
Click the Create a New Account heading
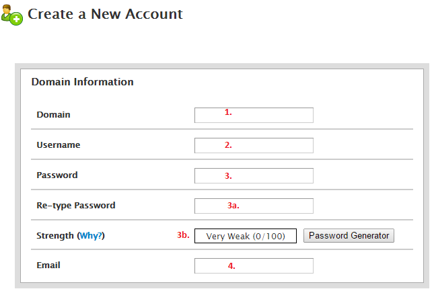(x=105, y=14)
